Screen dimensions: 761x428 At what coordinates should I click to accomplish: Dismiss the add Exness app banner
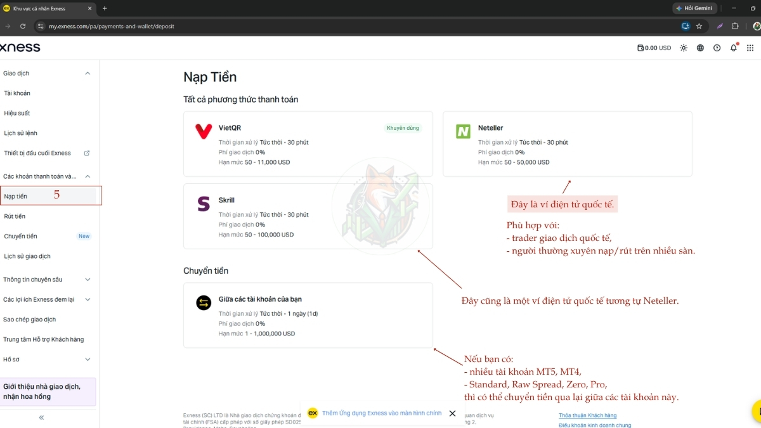452,413
